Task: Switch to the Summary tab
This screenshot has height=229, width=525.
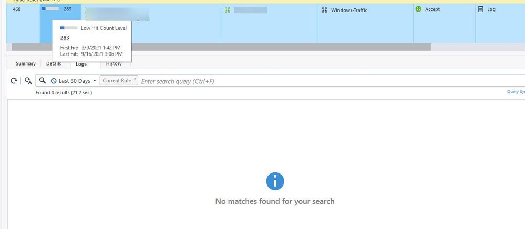Action: coord(25,63)
